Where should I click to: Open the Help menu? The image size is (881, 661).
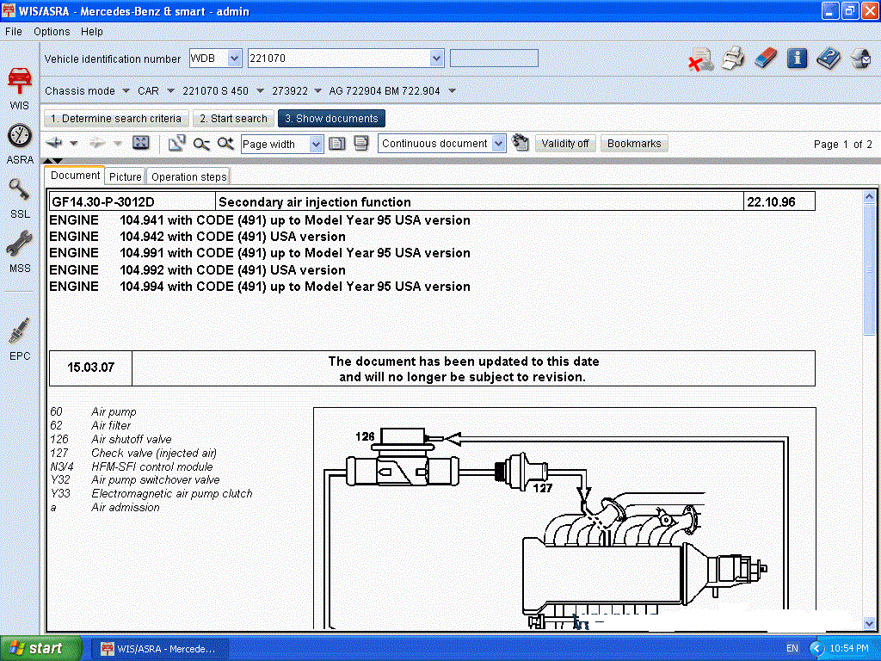pyautogui.click(x=91, y=32)
